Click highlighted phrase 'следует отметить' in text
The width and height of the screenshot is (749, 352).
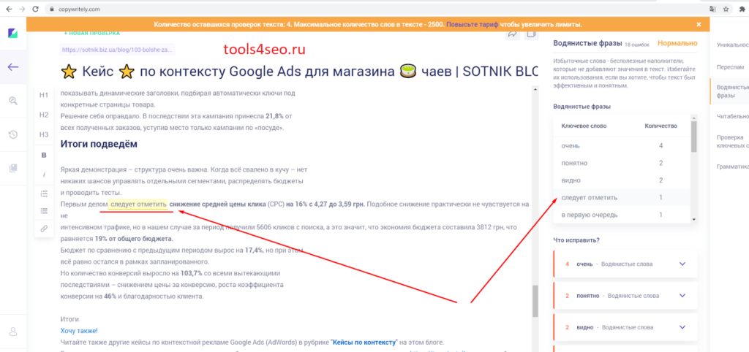click(x=138, y=204)
